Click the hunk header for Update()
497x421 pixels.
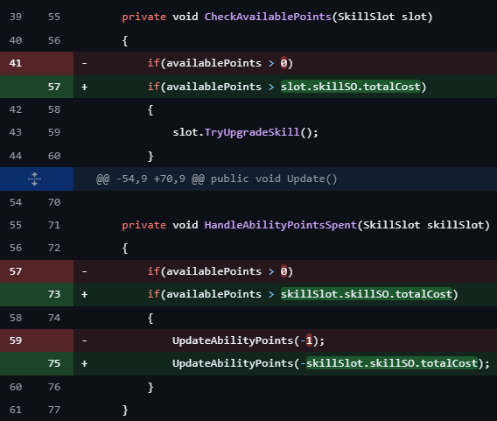pyautogui.click(x=216, y=179)
